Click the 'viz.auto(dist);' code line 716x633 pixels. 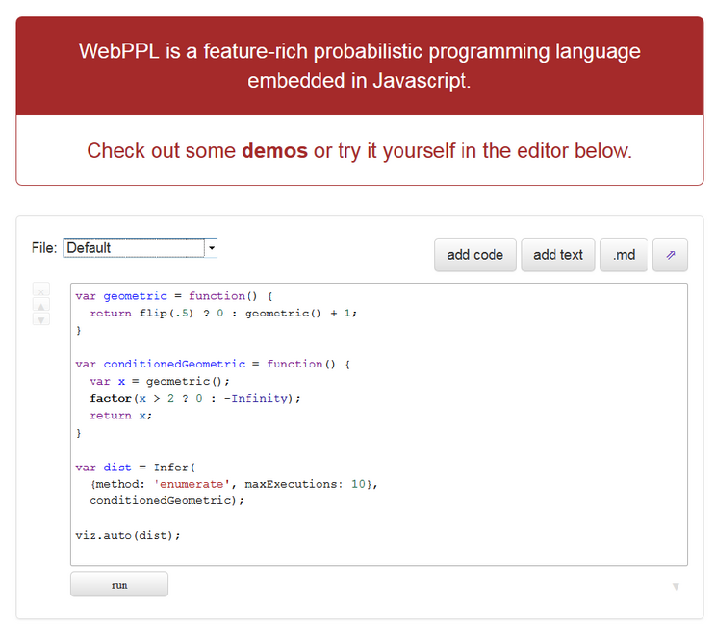click(128, 535)
